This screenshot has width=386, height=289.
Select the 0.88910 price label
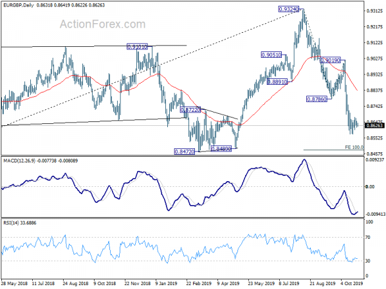(x=277, y=82)
